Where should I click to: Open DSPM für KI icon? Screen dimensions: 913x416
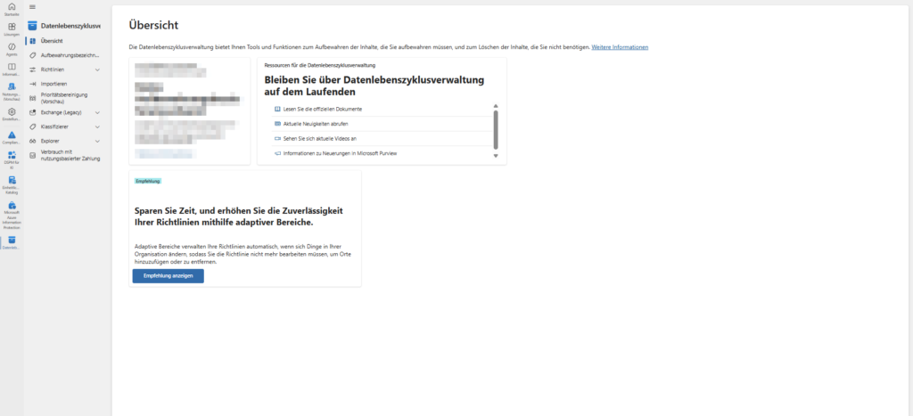tap(12, 156)
